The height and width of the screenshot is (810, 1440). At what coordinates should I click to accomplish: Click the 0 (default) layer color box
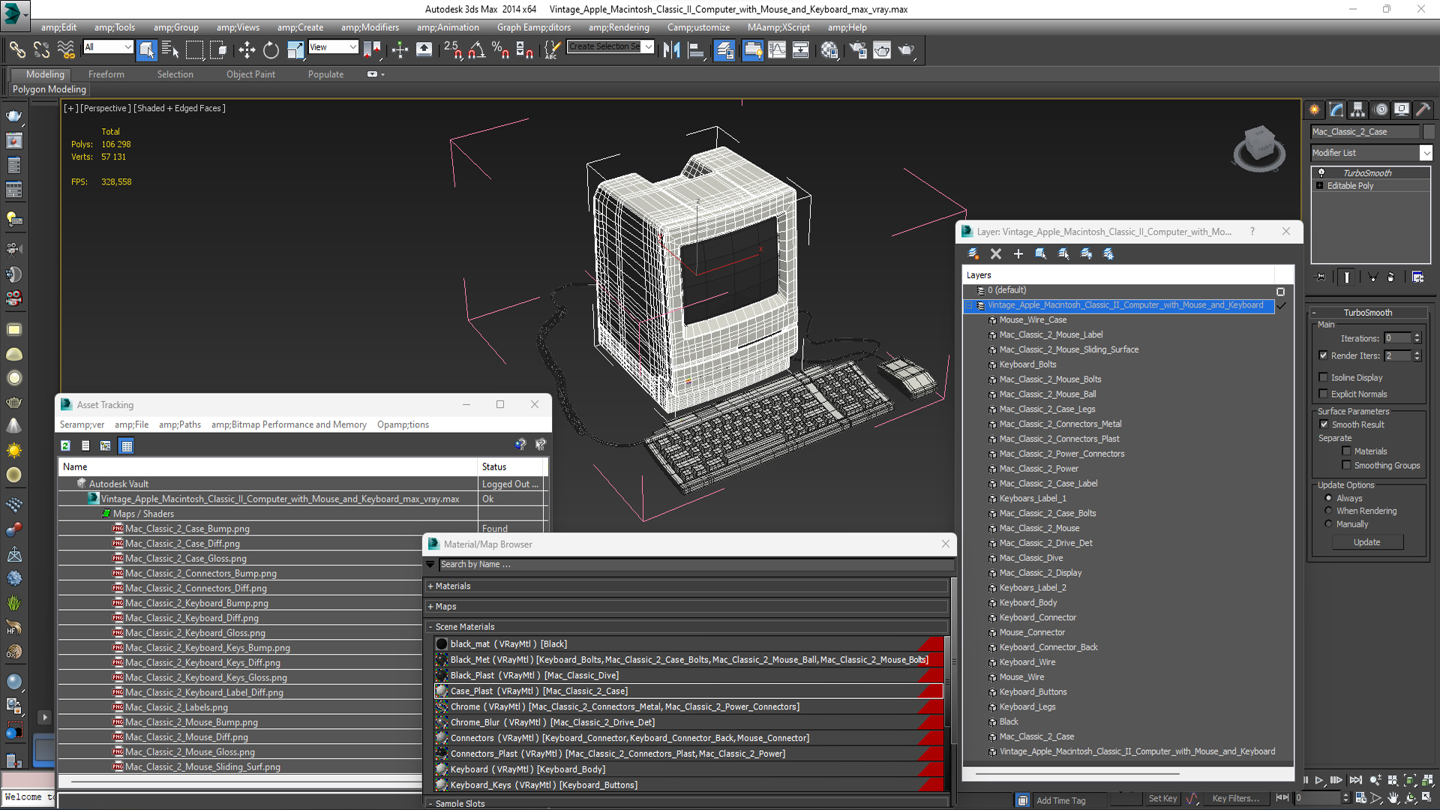(x=1280, y=291)
